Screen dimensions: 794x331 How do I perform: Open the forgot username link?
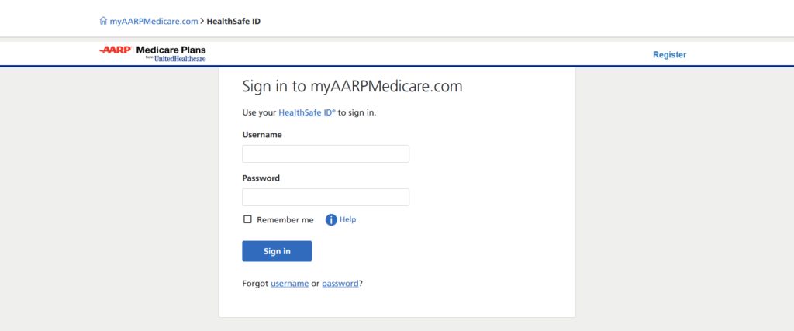pyautogui.click(x=290, y=284)
